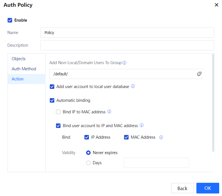Click info icon next to MAC Address
This screenshot has width=222, height=196.
pyautogui.click(x=161, y=138)
